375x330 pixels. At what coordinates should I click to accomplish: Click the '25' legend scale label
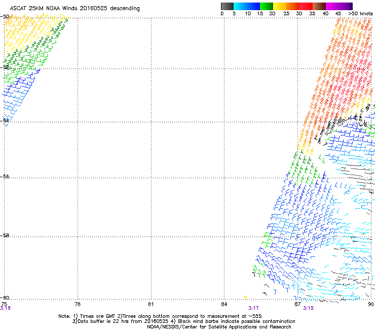pyautogui.click(x=286, y=14)
